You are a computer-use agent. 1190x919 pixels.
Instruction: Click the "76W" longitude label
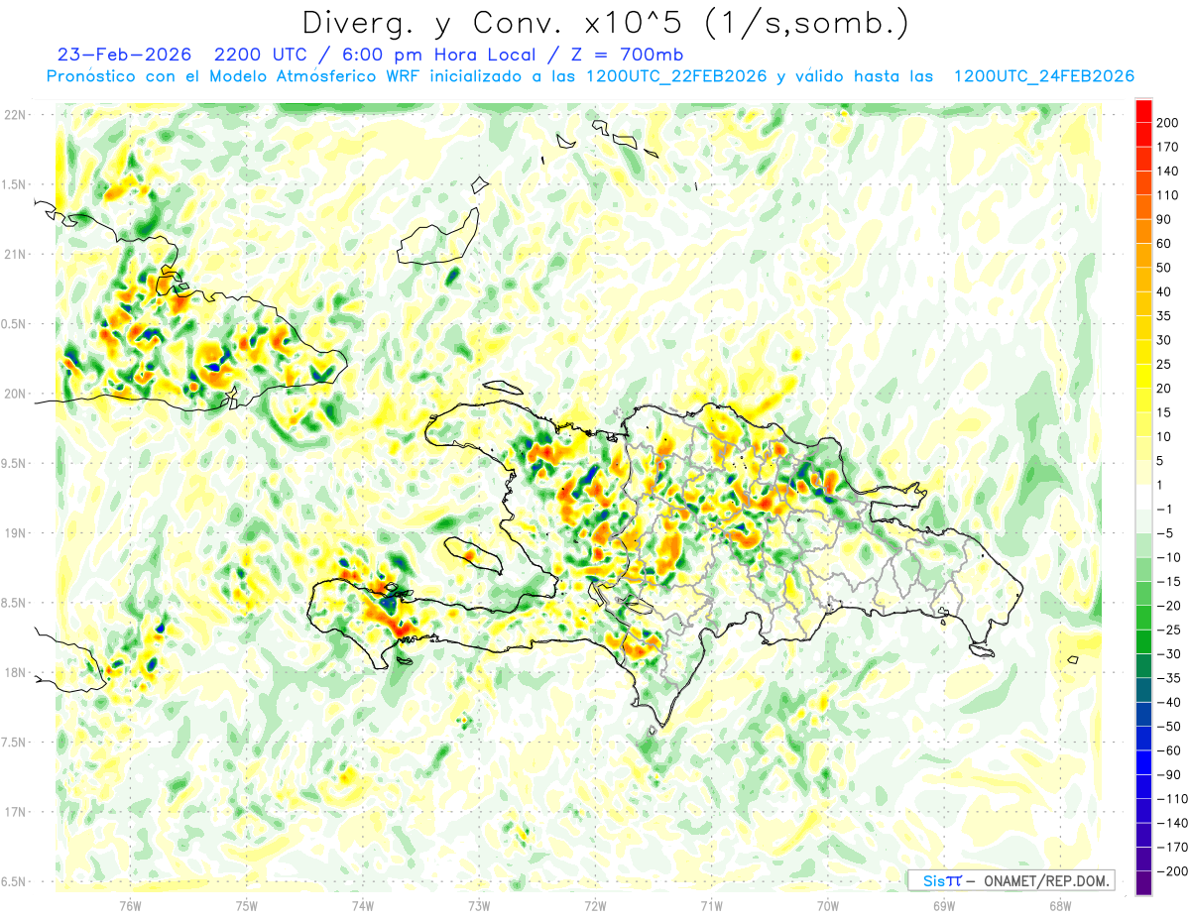[130, 905]
